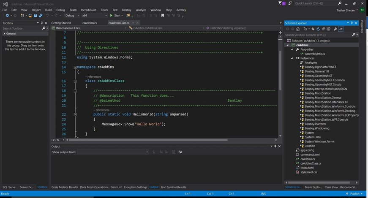Select commands.xml in Solution Explorer
Screen dimensions: 368x198
point(310,155)
